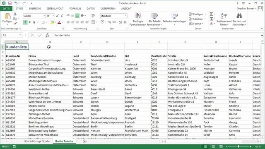Click the decrease indent icon
The height and width of the screenshot is (149, 265).
pyautogui.click(x=82, y=22)
